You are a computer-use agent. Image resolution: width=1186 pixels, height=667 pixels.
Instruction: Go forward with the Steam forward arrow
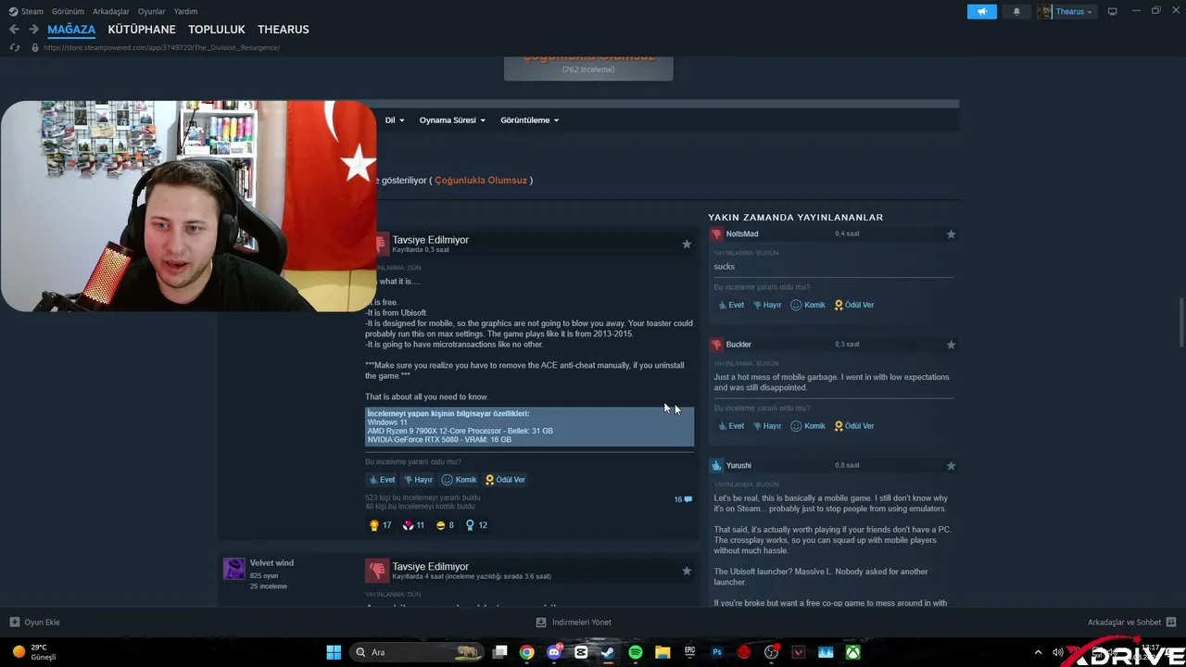pos(33,30)
